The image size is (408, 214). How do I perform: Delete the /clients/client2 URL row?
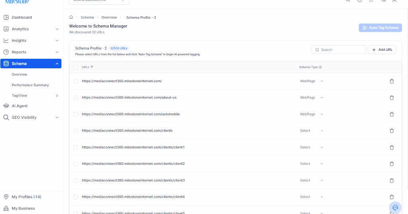[x=392, y=164]
